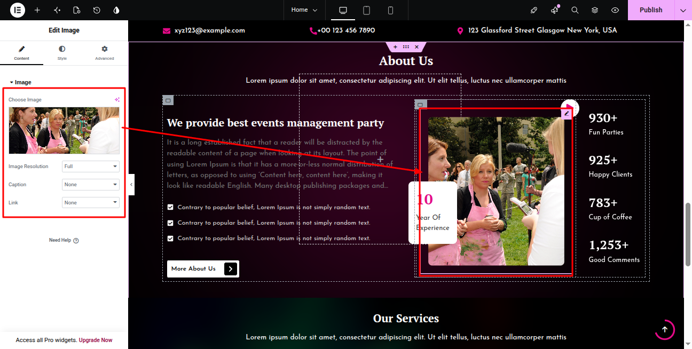Screen dimensions: 692x349
Task: Switch to the Advanced tab
Action: (105, 53)
